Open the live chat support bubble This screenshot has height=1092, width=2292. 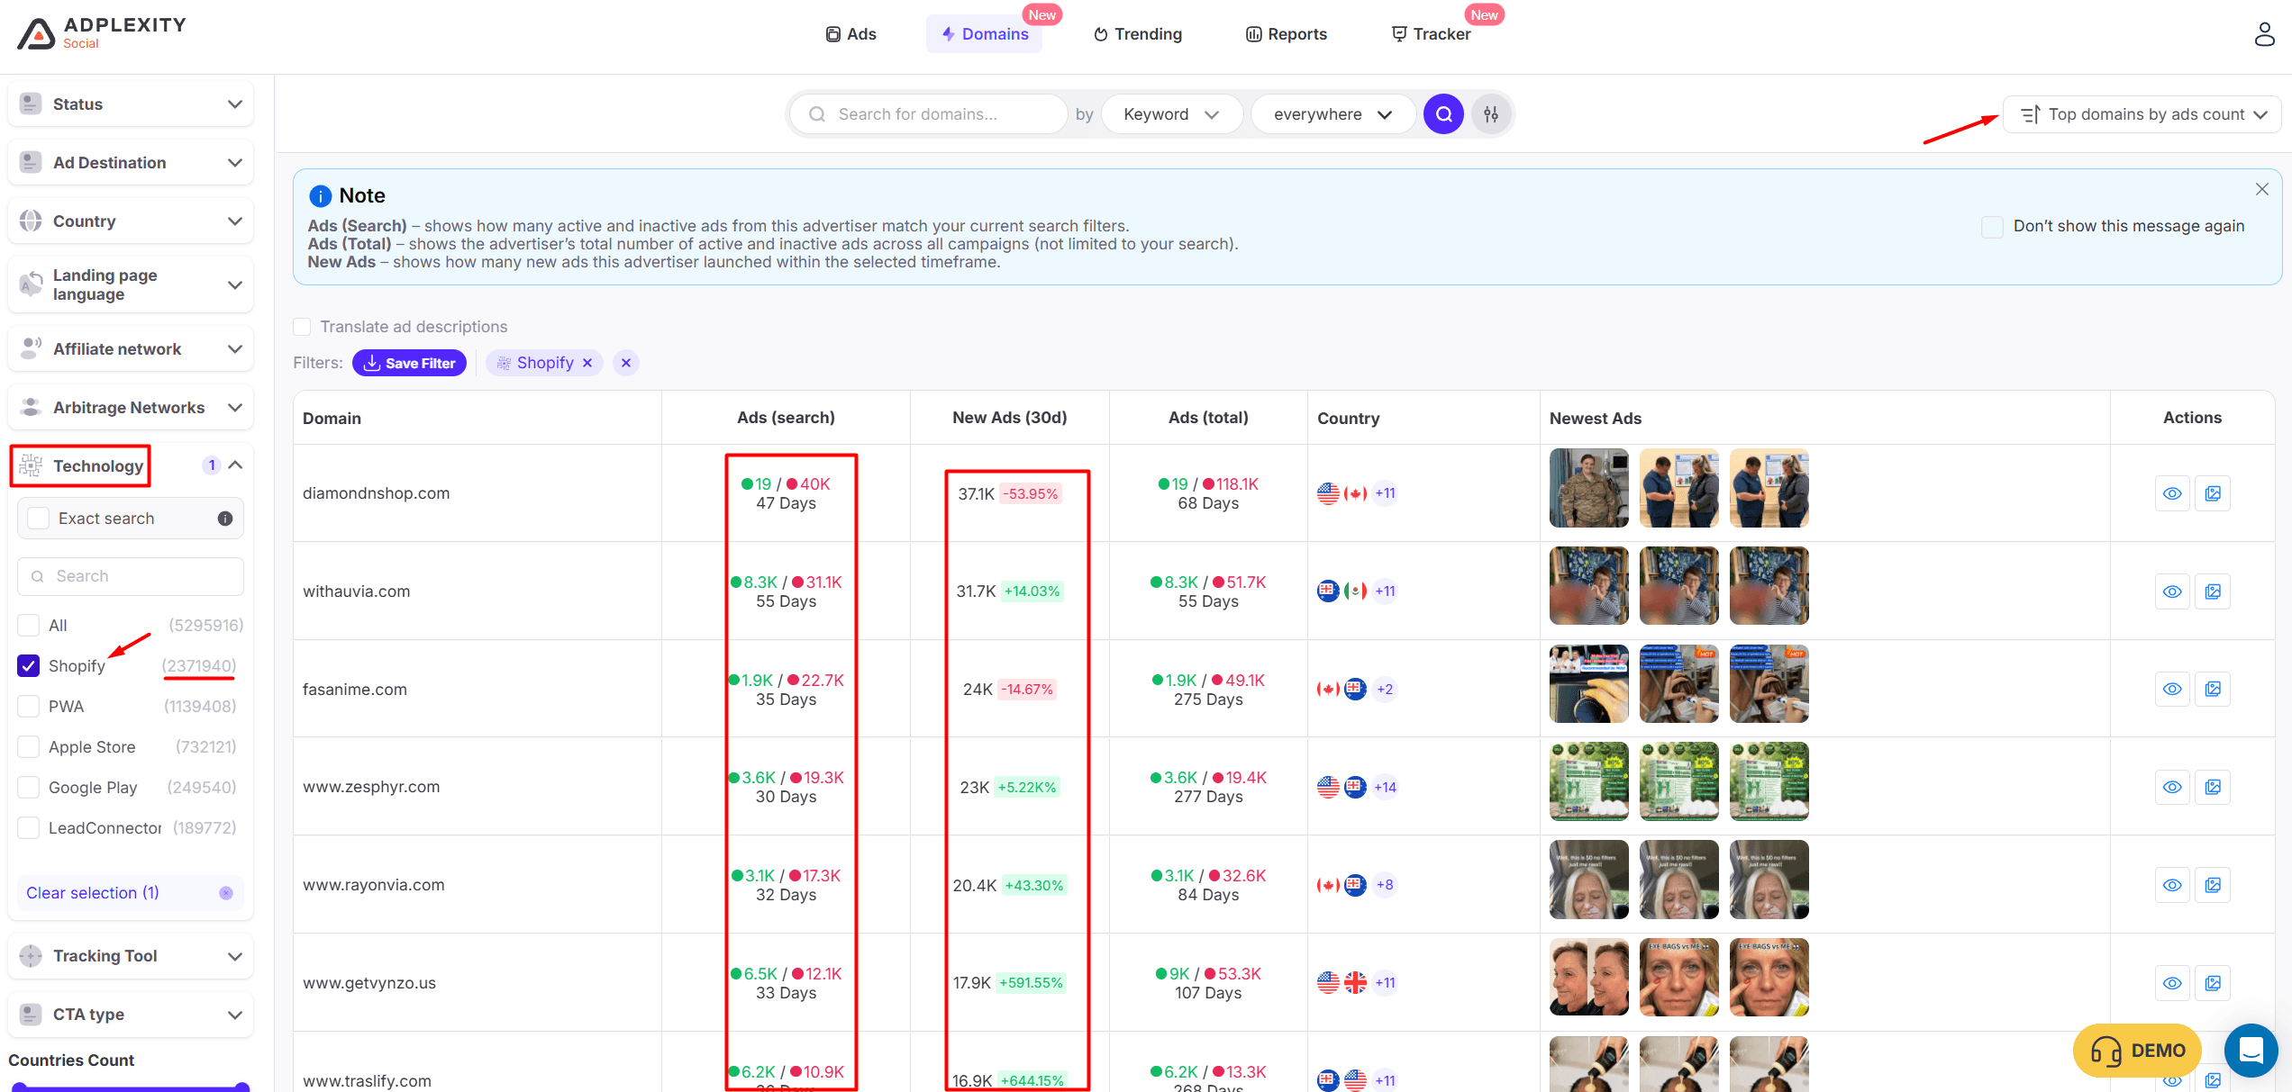point(2251,1050)
